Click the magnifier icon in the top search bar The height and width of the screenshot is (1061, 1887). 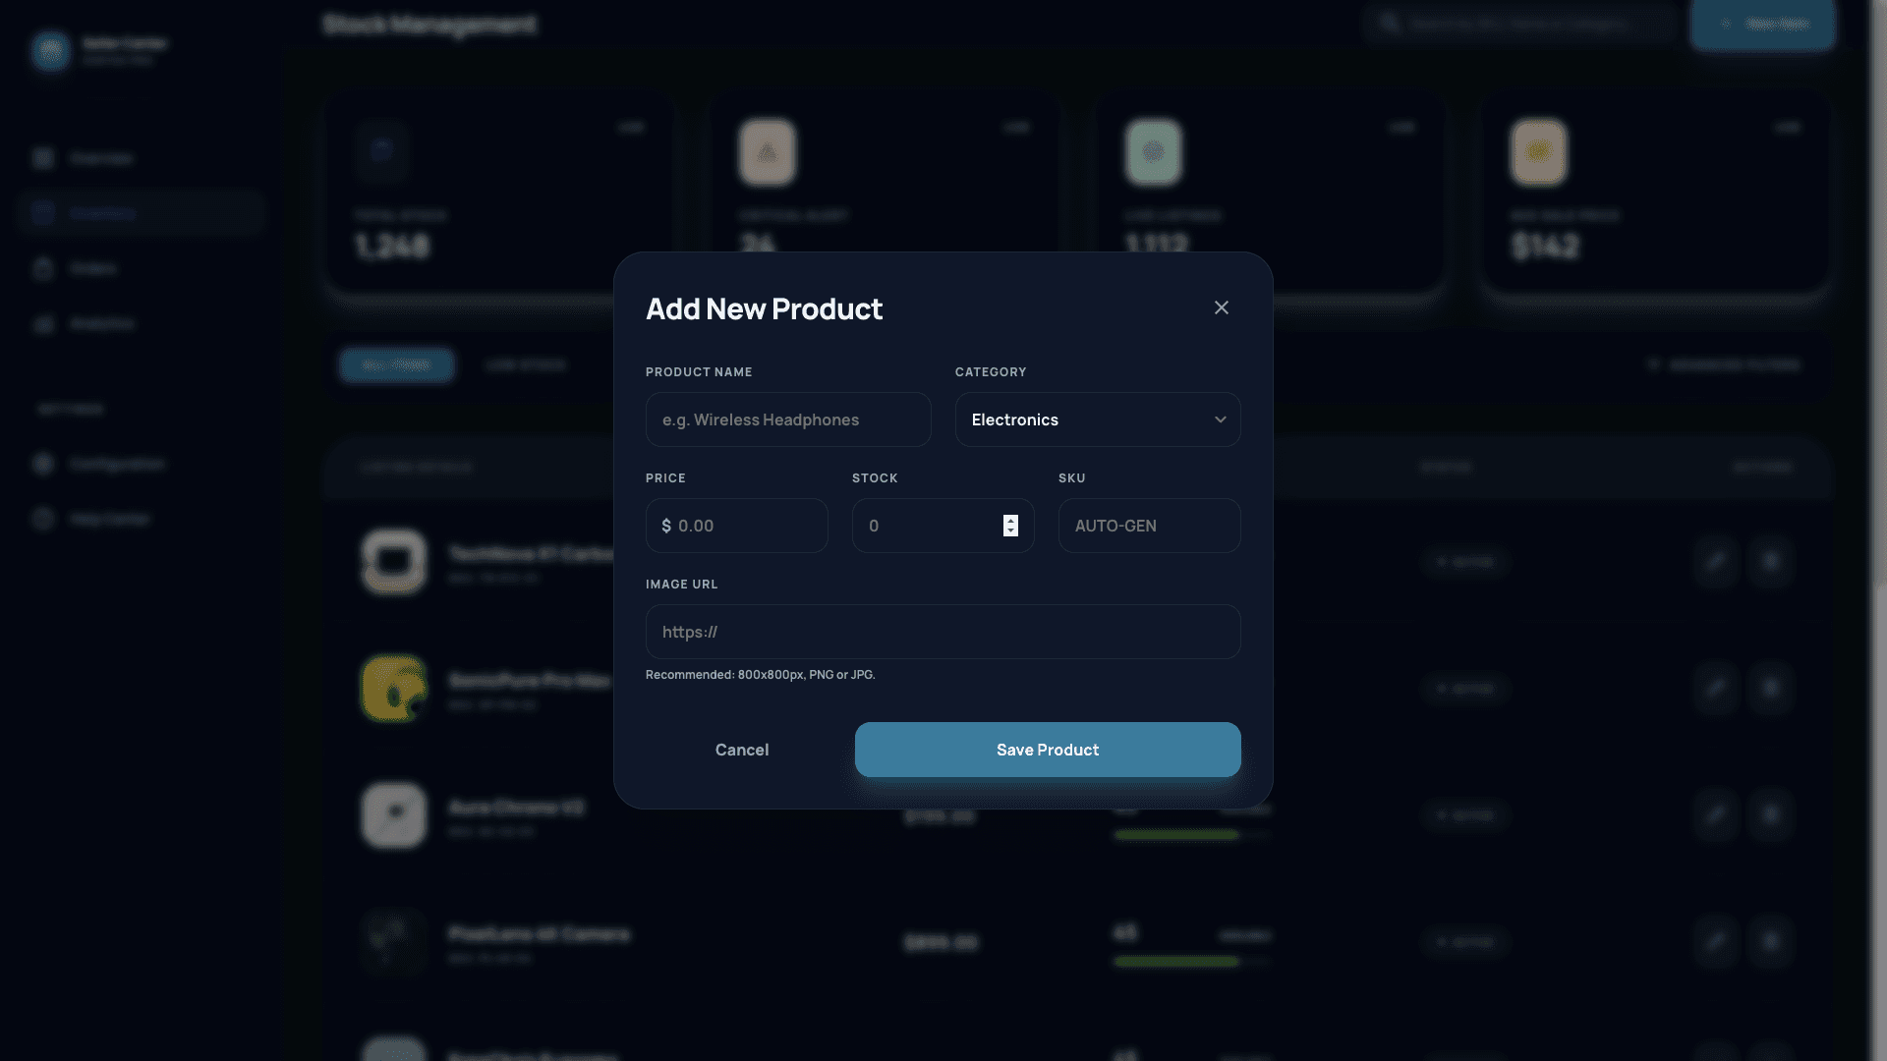tap(1389, 23)
